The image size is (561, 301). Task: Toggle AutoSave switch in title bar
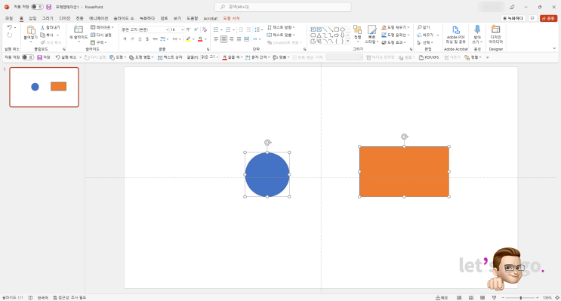[x=37, y=7]
